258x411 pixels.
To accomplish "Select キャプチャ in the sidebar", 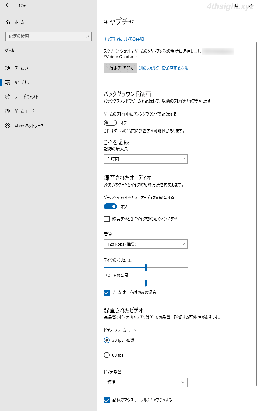I will (x=48, y=82).
